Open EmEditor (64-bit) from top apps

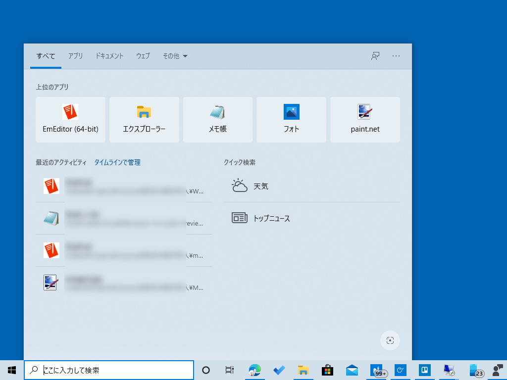[70, 120]
